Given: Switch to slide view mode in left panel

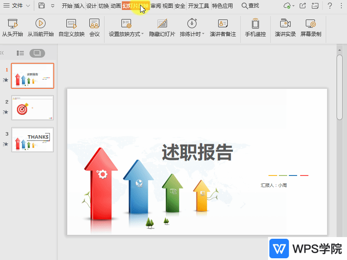Looking at the screenshot, I should pyautogui.click(x=37, y=53).
